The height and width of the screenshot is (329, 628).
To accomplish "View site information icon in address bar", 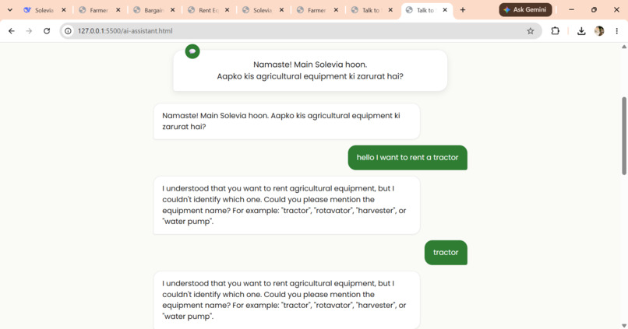I will tap(68, 31).
